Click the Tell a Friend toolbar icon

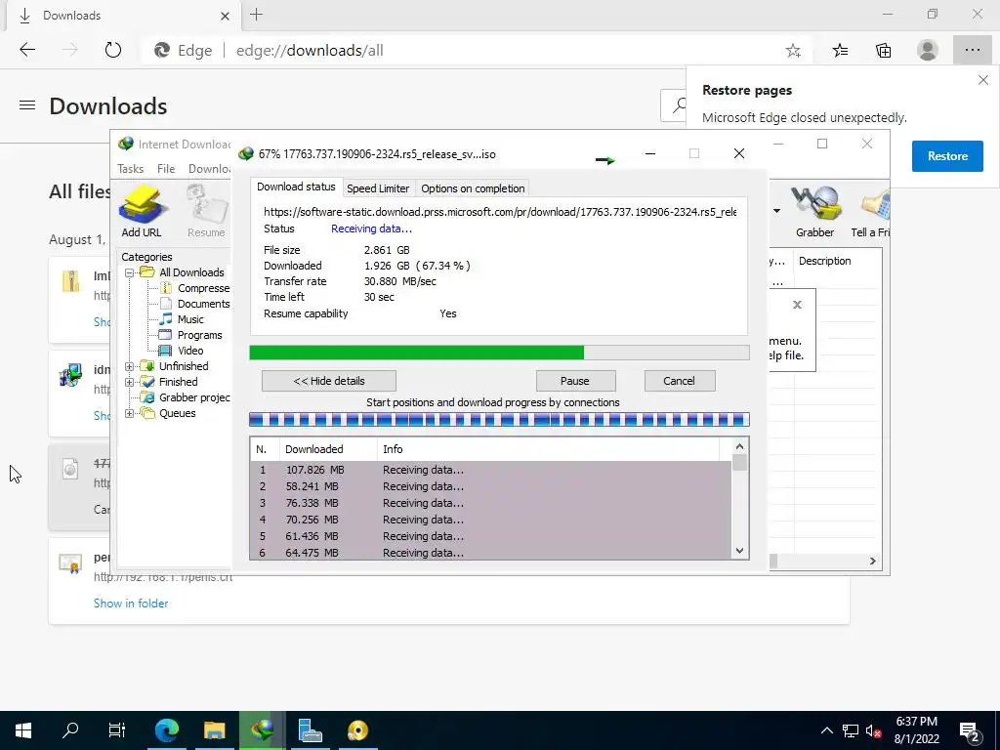tap(871, 211)
